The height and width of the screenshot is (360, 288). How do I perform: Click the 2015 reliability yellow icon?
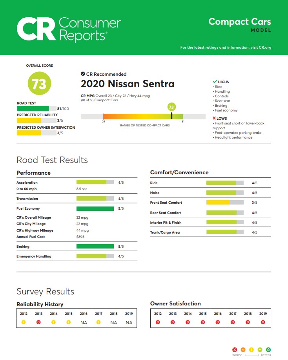(68, 322)
